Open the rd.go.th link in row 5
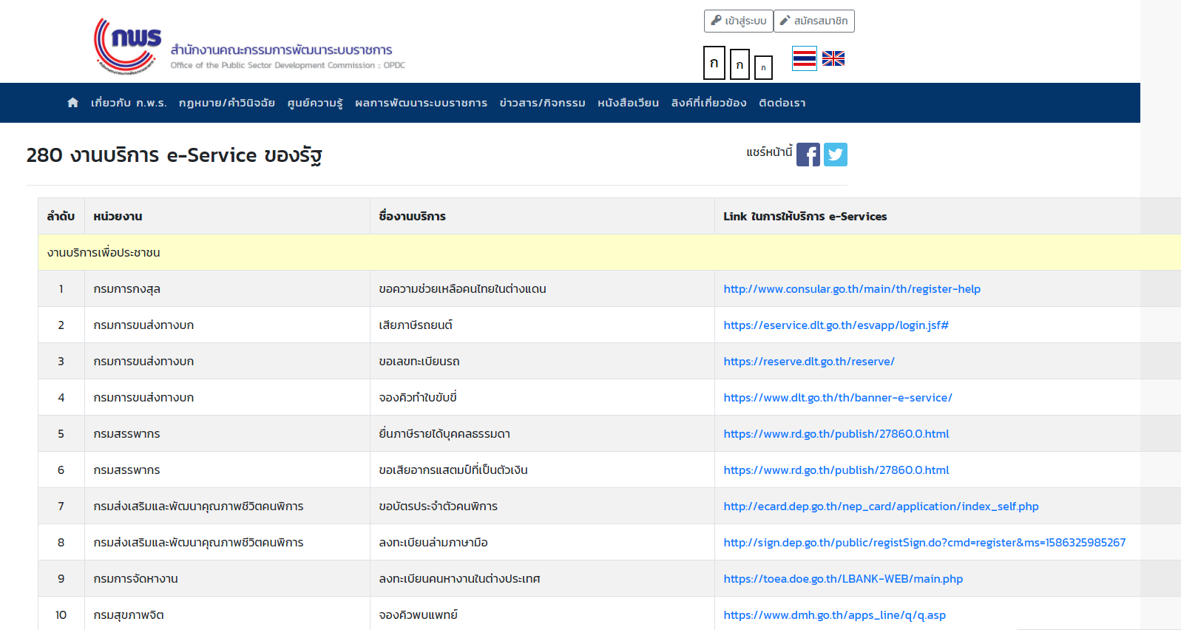 [x=836, y=434]
